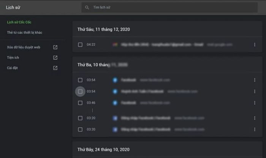The image size is (266, 158).
Task: Open Xóa dữ liệu duyệt web link
Action: 24,47
